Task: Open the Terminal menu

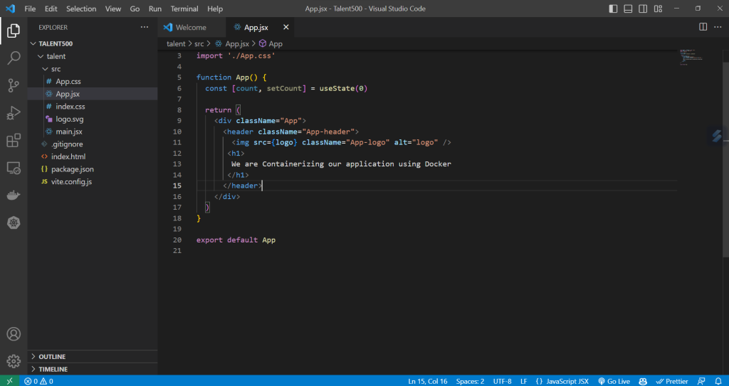Action: (184, 9)
